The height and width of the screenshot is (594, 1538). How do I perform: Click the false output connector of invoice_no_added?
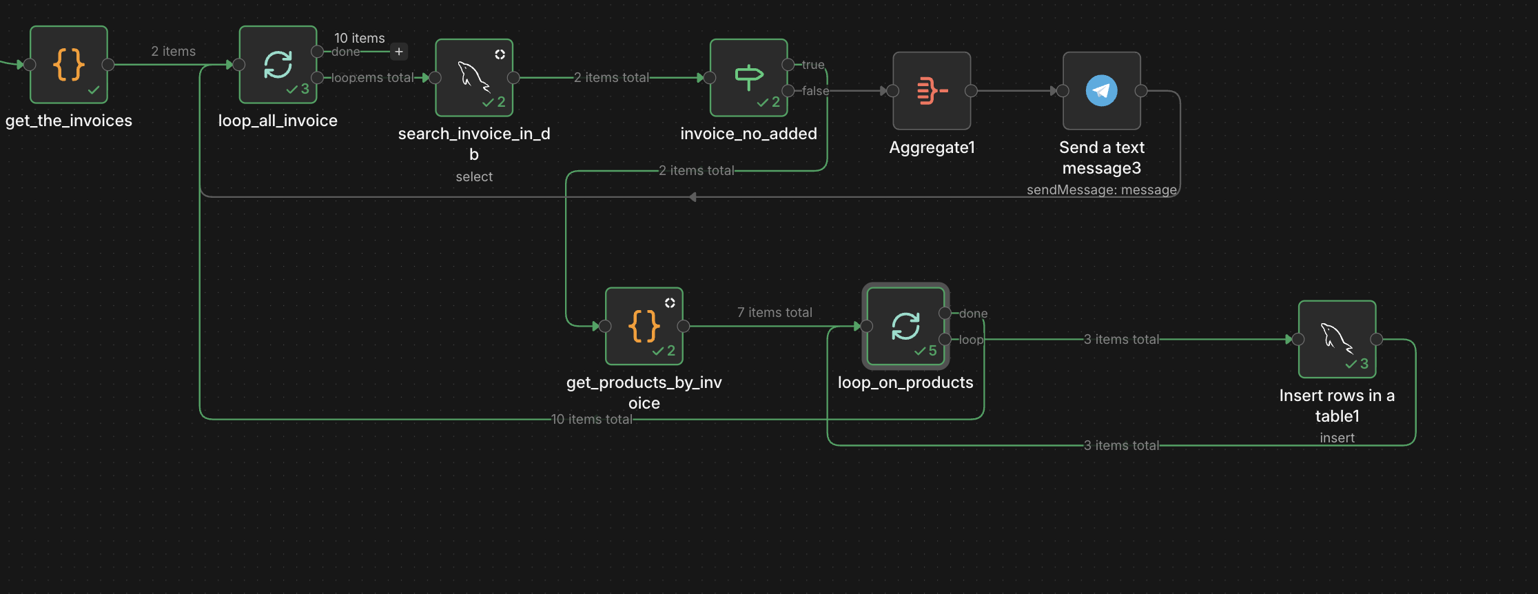788,90
